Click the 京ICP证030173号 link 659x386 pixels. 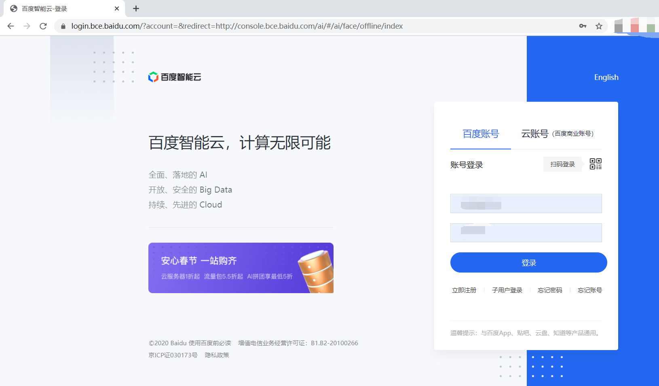[173, 355]
